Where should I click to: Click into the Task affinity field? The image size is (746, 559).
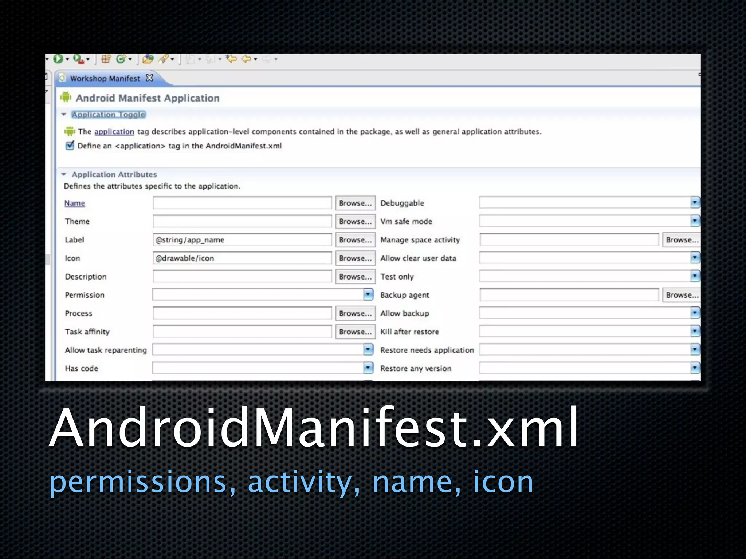coord(242,332)
